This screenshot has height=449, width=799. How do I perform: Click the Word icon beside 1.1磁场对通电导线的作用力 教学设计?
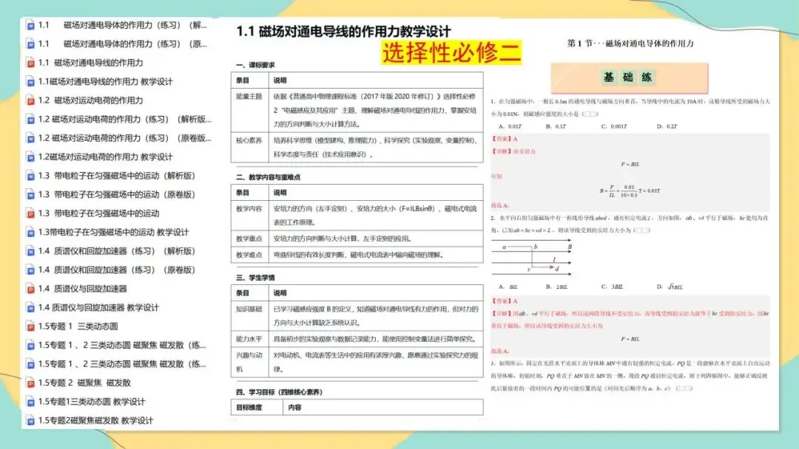[30, 82]
